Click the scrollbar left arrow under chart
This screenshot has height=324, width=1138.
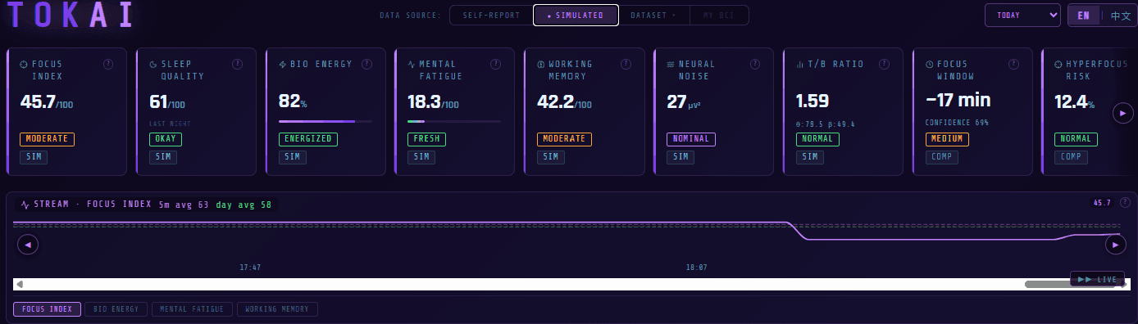[x=19, y=284]
